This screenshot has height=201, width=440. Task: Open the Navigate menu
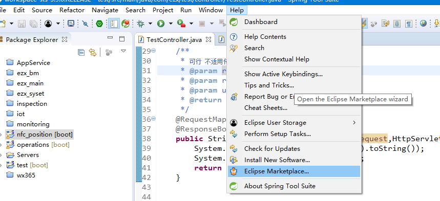[x=105, y=10]
